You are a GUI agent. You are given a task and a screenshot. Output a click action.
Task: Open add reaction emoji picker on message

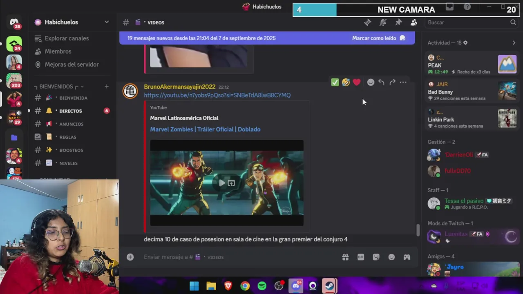click(371, 82)
